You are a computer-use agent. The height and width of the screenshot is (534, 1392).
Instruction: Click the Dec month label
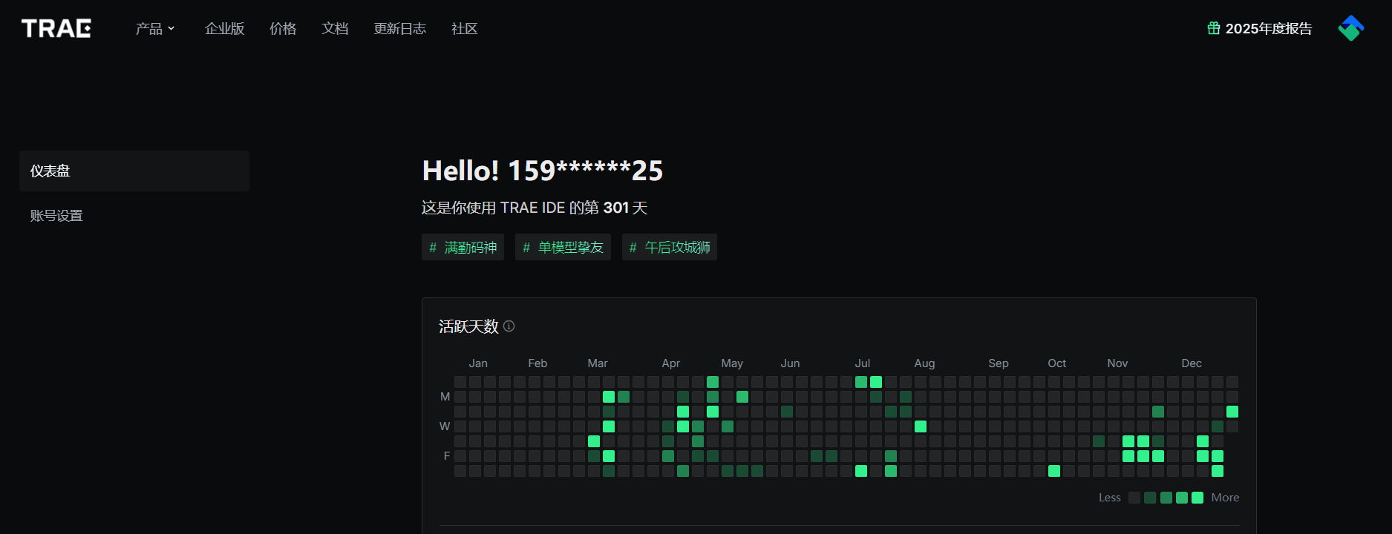[x=1192, y=363]
